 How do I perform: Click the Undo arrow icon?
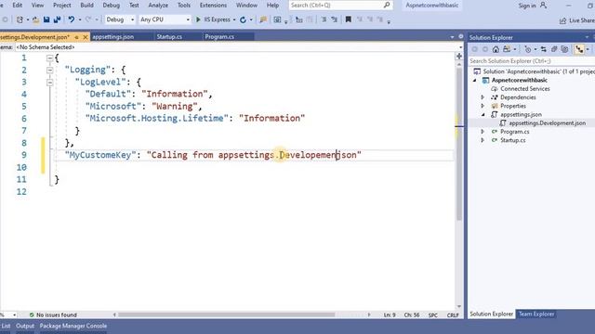pyautogui.click(x=71, y=19)
